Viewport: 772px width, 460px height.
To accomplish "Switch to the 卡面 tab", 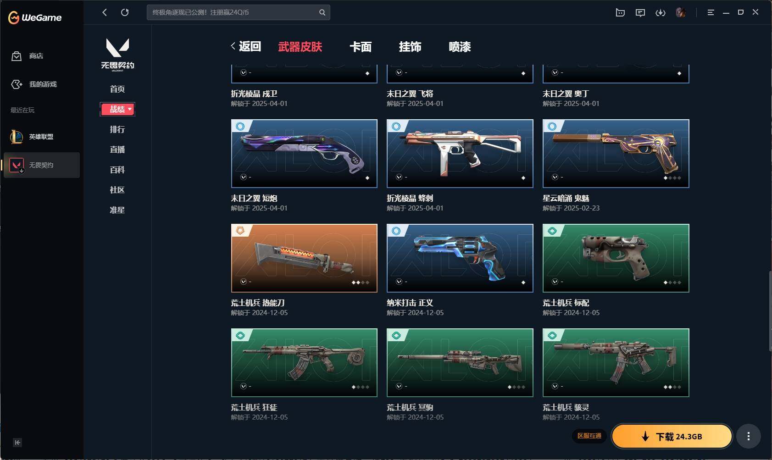I will click(361, 47).
